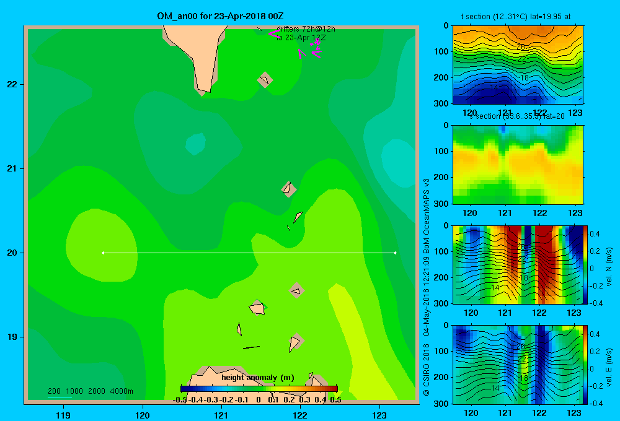Click the vel. E color scale bar
This screenshot has width=620, height=421.
click(x=586, y=365)
